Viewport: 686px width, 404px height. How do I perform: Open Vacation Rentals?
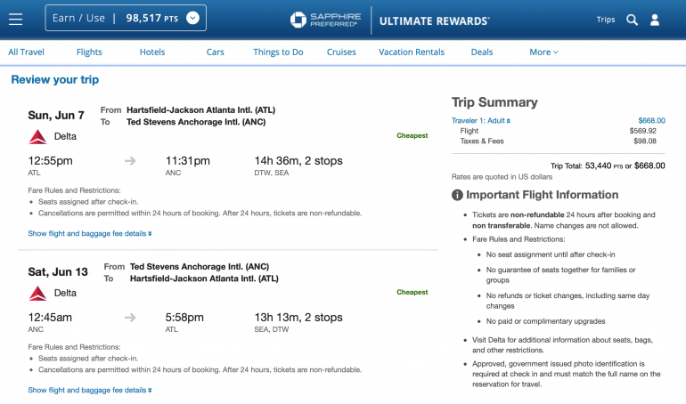[412, 53]
